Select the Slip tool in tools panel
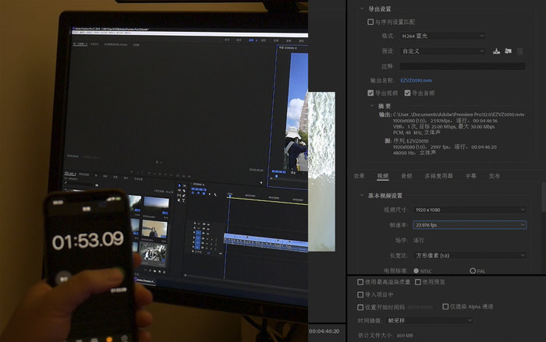546x342 pixels. pos(179,196)
